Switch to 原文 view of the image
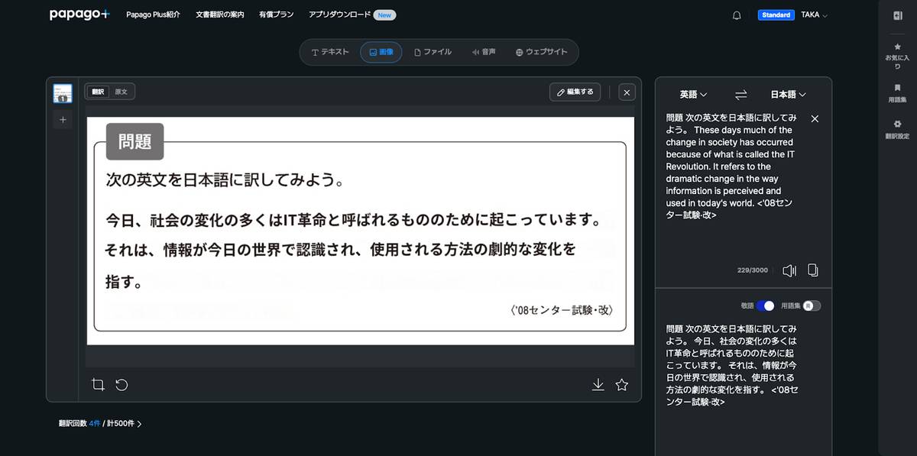This screenshot has height=456, width=917. [122, 91]
